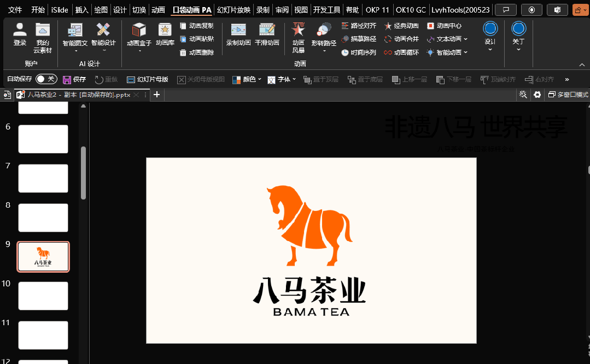This screenshot has height=364, width=590.
Task: Switch to the 审阅 tab
Action: [282, 10]
